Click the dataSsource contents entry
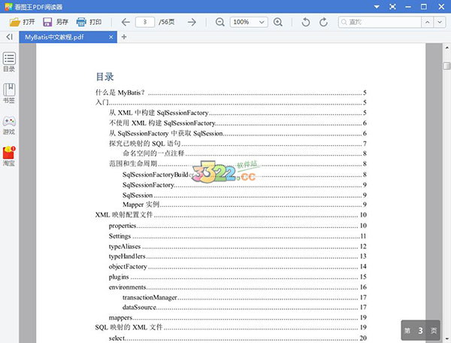 coord(244,308)
